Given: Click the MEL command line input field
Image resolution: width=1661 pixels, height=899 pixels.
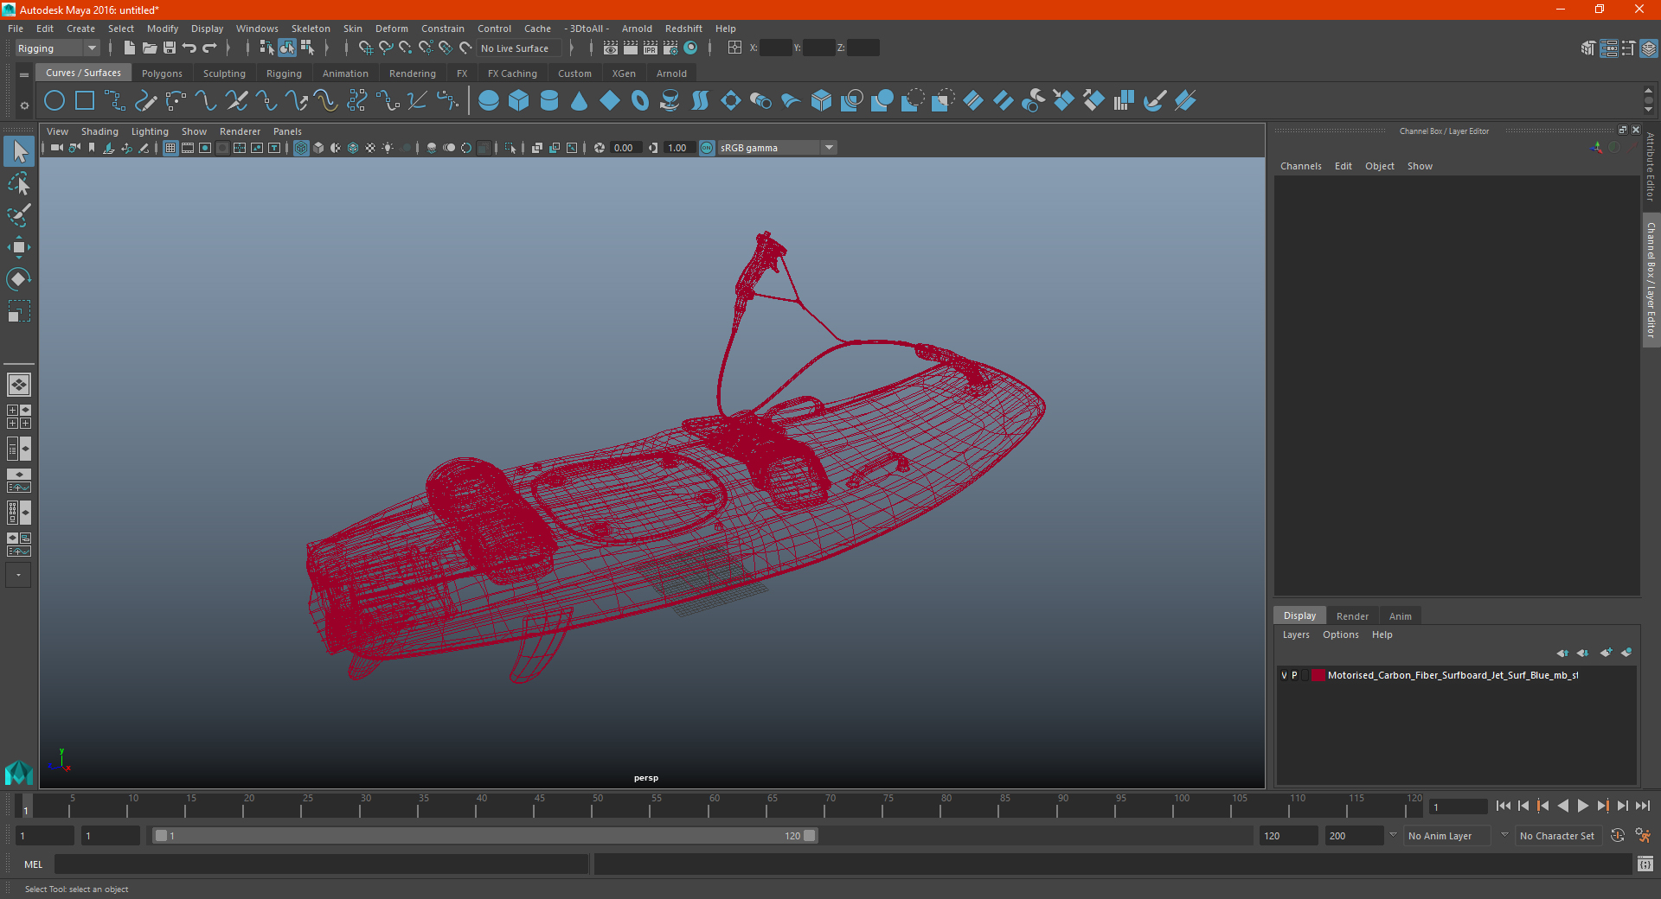Looking at the screenshot, I should (x=322, y=864).
